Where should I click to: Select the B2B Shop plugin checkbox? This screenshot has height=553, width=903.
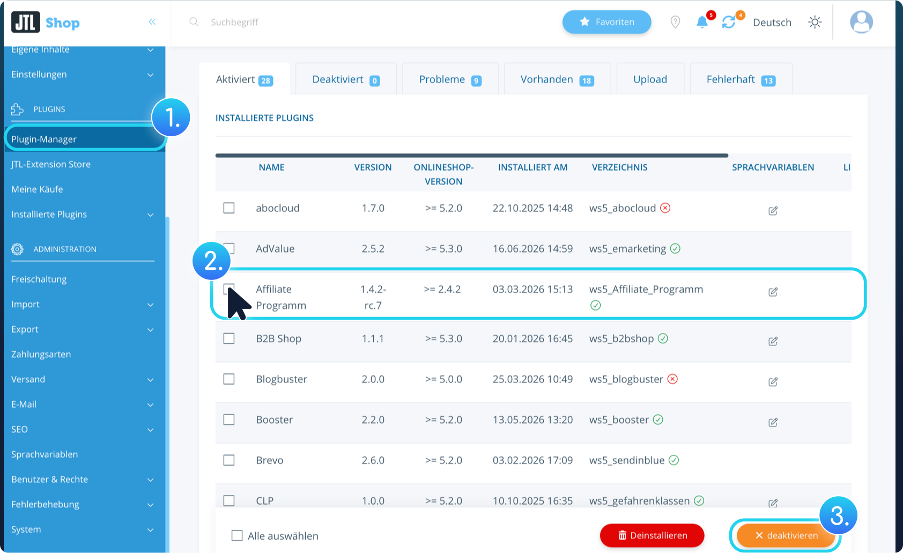[229, 338]
